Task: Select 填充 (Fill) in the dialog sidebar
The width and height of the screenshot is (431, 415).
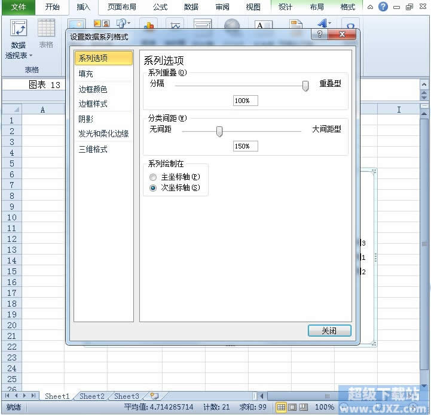Action: pyautogui.click(x=86, y=74)
